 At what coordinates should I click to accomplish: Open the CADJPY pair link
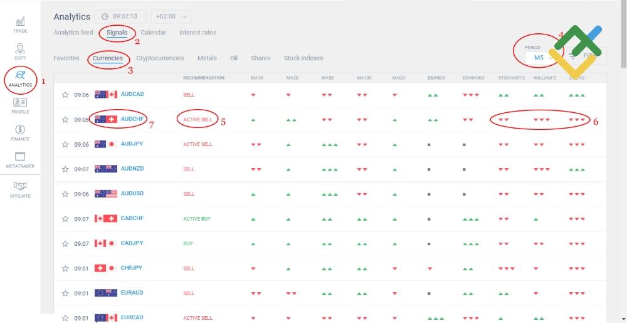(132, 243)
